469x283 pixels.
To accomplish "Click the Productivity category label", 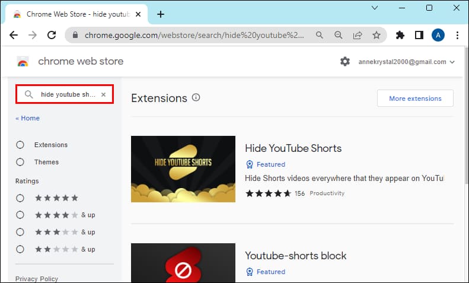I will click(x=327, y=193).
